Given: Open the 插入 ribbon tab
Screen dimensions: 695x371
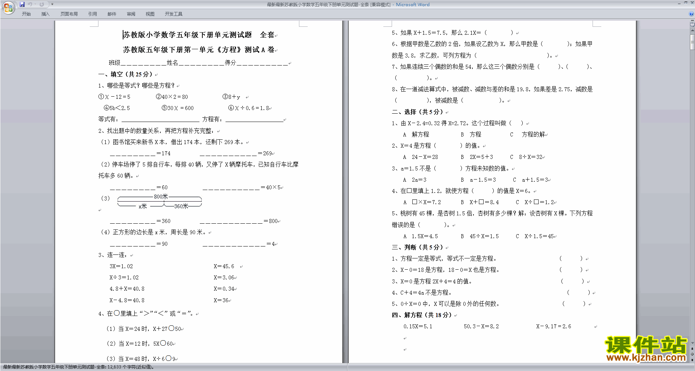Looking at the screenshot, I should (45, 14).
